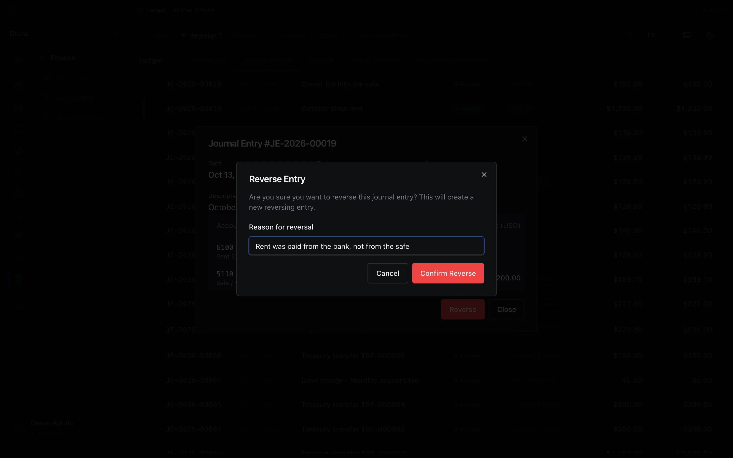Image resolution: width=733 pixels, height=458 pixels.
Task: Click account code 5110 in the entry modal
Action: click(225, 274)
